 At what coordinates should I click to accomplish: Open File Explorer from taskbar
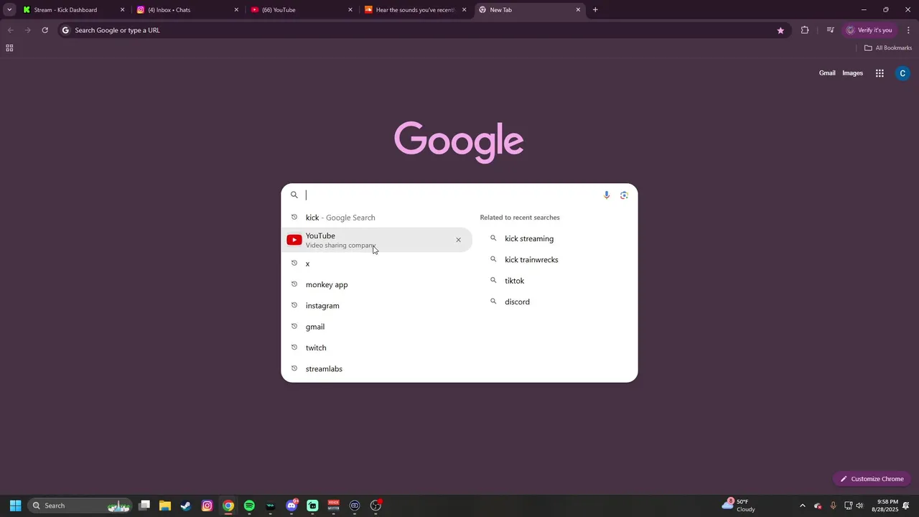pyautogui.click(x=165, y=506)
